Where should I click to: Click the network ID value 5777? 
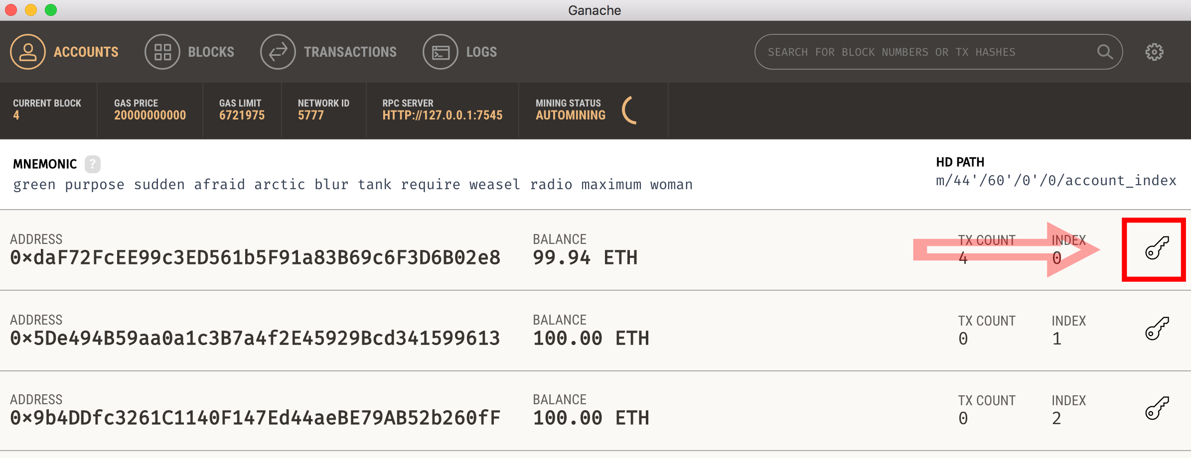[x=311, y=115]
